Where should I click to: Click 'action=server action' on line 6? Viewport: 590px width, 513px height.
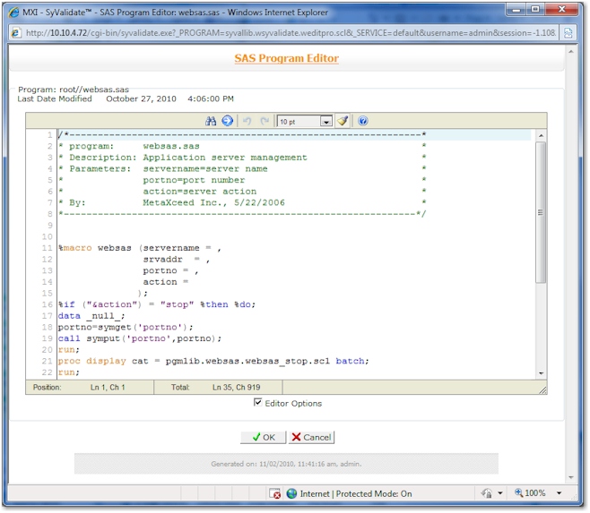pos(199,192)
